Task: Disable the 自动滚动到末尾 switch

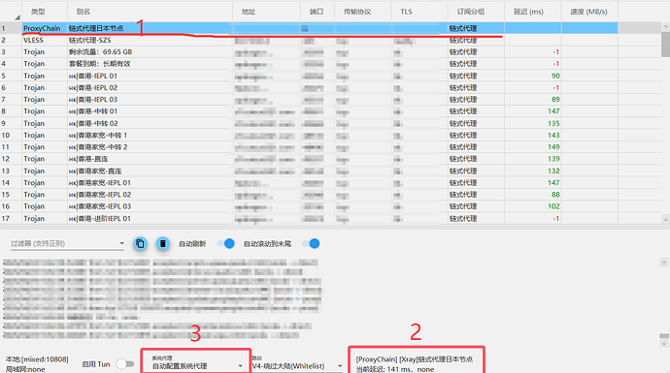Action: tap(311, 243)
